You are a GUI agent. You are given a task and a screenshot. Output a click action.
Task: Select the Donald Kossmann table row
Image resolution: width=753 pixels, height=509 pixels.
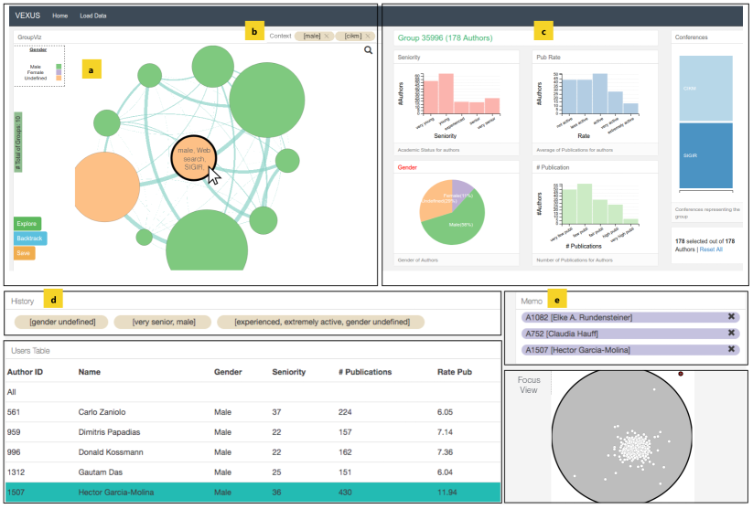click(x=253, y=452)
